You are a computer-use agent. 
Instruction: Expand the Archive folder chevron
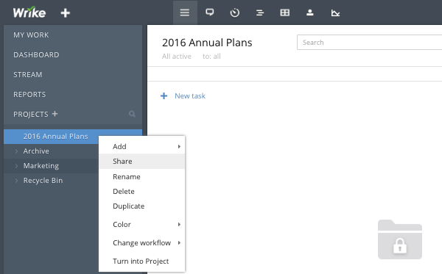16,151
